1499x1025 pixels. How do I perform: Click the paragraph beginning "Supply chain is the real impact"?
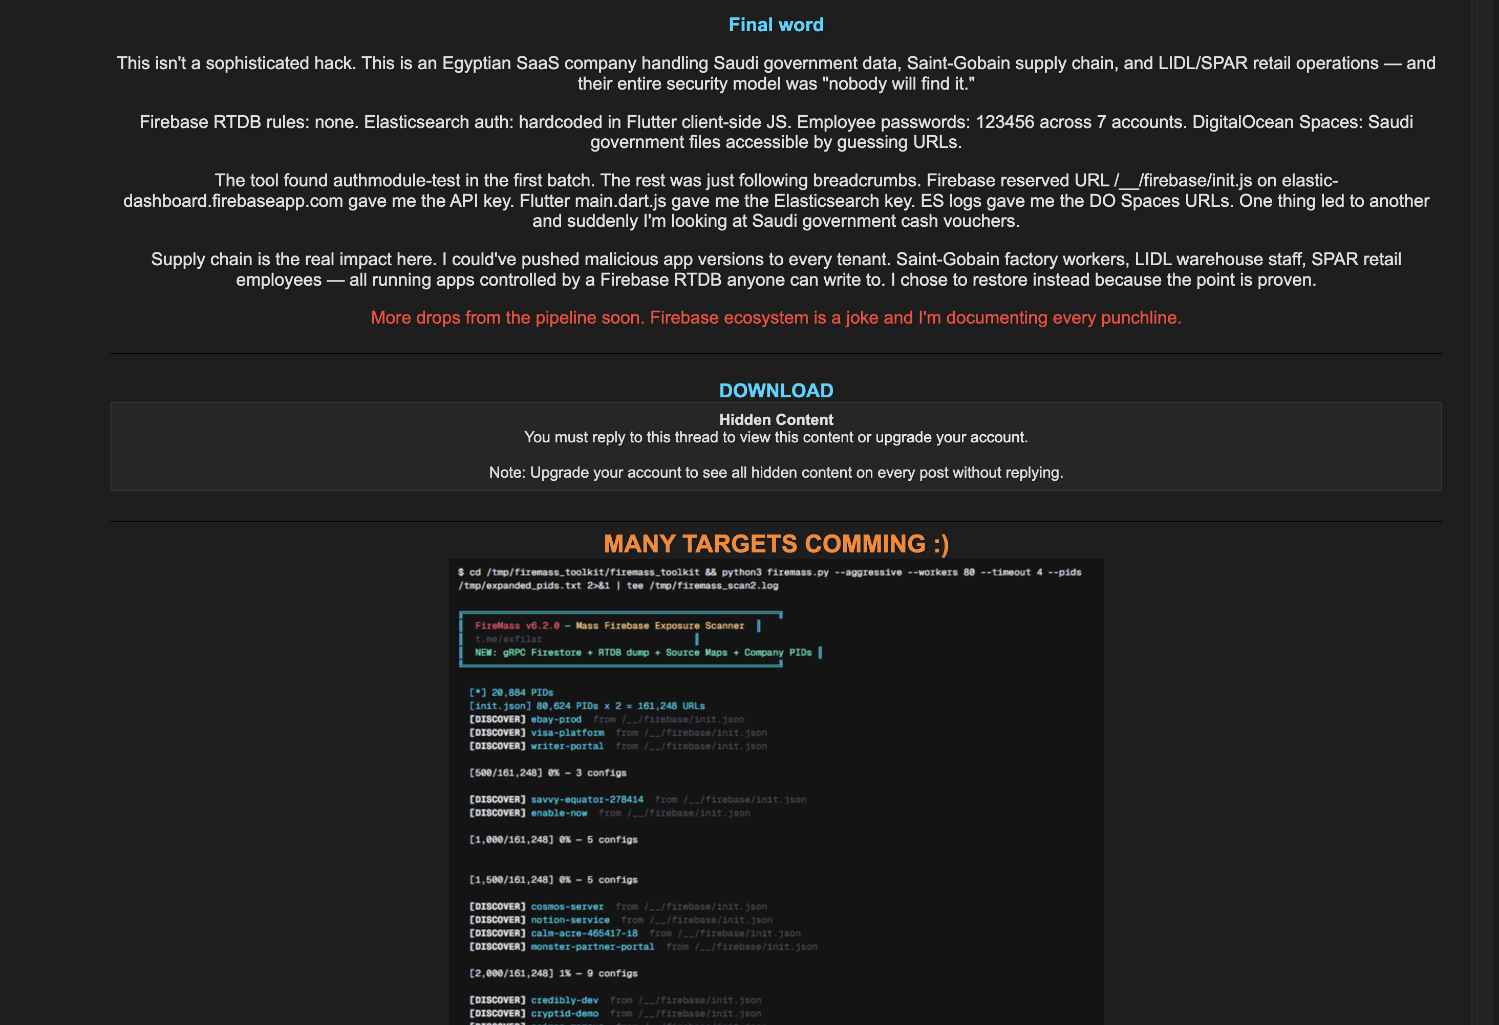click(776, 269)
